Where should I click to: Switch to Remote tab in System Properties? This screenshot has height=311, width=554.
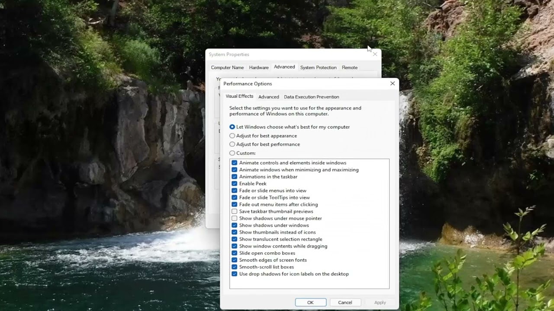click(350, 67)
